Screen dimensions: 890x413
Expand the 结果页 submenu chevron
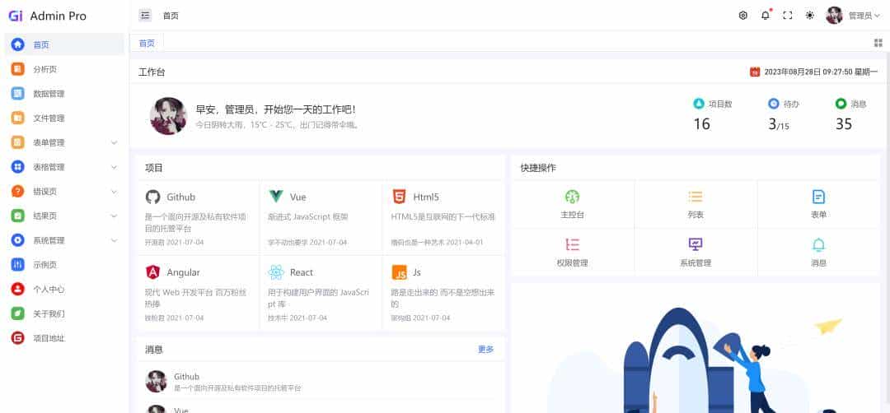coord(114,216)
